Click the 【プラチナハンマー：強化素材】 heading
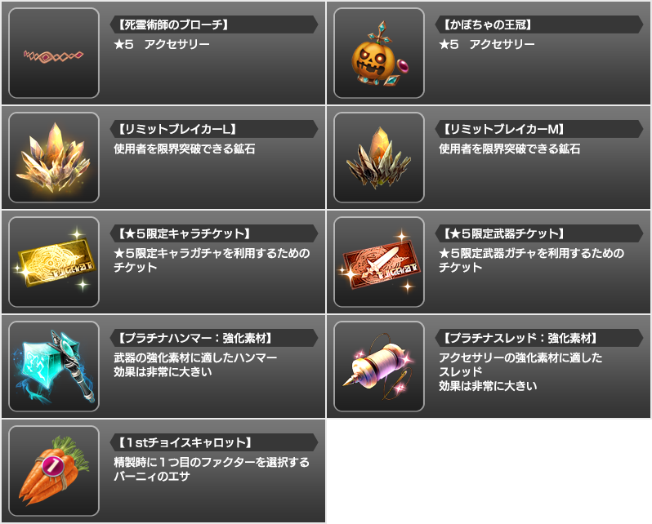Screen dimensions: 652x524 point(214,338)
